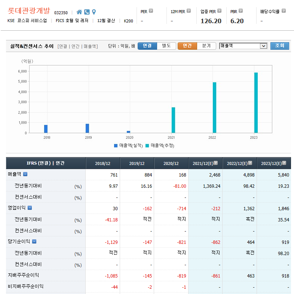Toggle the 매출액(추정) legend swatch
The width and height of the screenshot is (294, 294).
pos(147,146)
